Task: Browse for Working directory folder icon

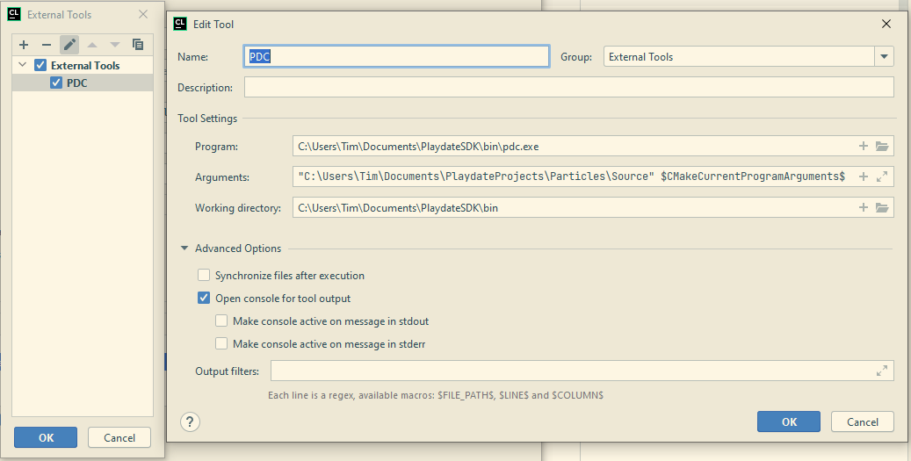Action: (x=882, y=207)
